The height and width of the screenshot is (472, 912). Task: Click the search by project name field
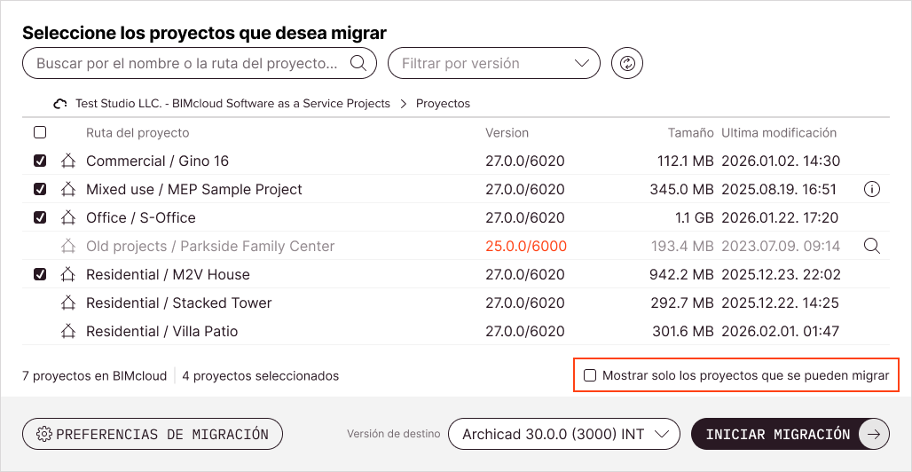(x=200, y=63)
